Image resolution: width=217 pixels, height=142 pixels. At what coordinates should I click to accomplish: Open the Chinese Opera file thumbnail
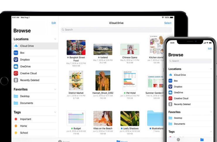[130, 49]
